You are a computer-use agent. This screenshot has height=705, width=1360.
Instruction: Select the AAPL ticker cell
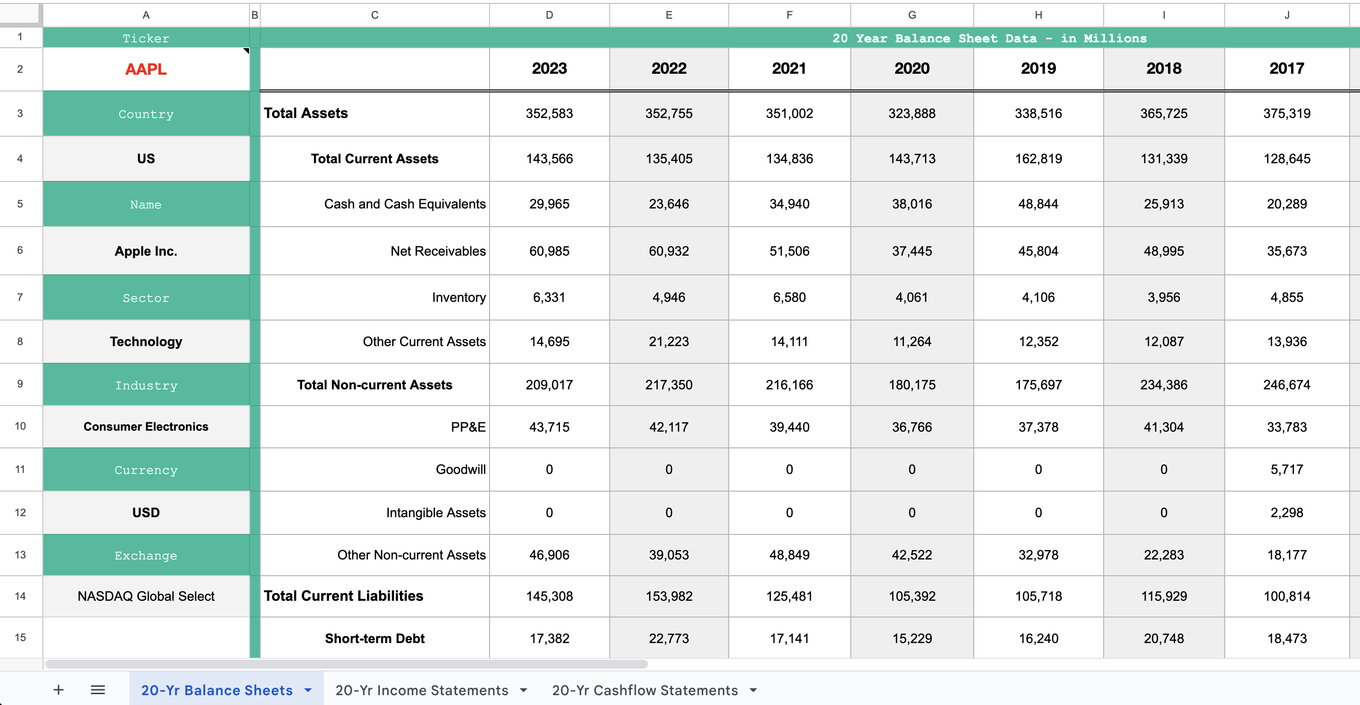click(146, 69)
